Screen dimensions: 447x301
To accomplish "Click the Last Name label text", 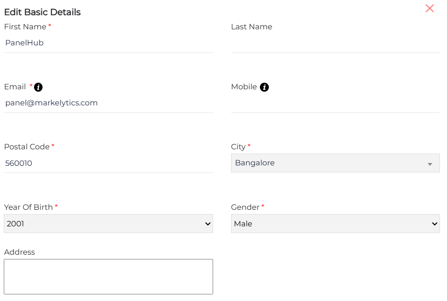I will [x=251, y=27].
